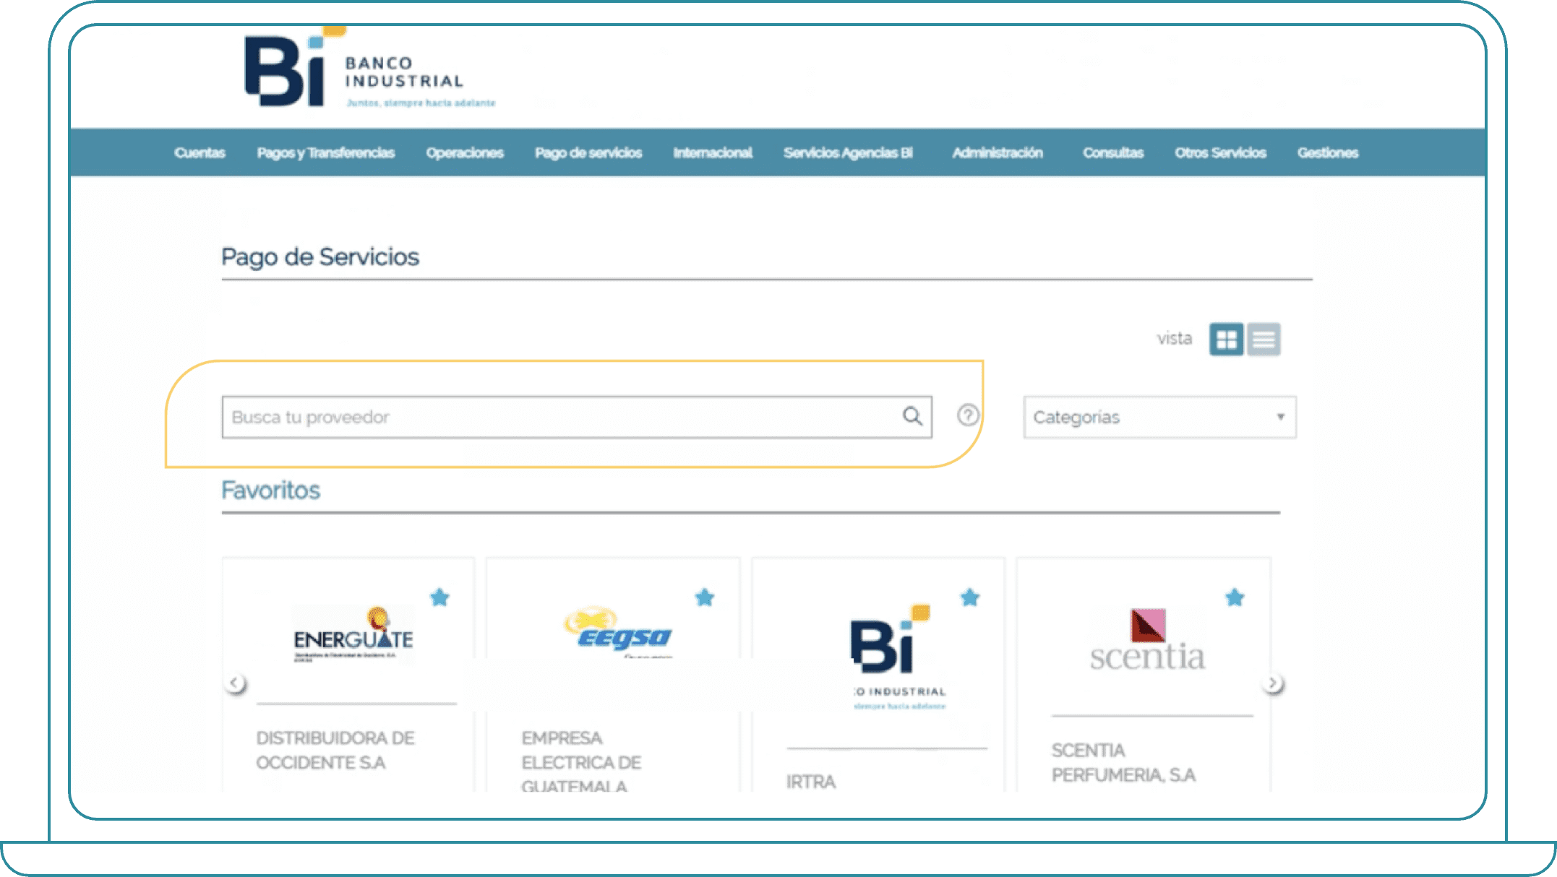Select the Internacional menu item
Viewport: 1557px width, 877px height.
pyautogui.click(x=712, y=152)
